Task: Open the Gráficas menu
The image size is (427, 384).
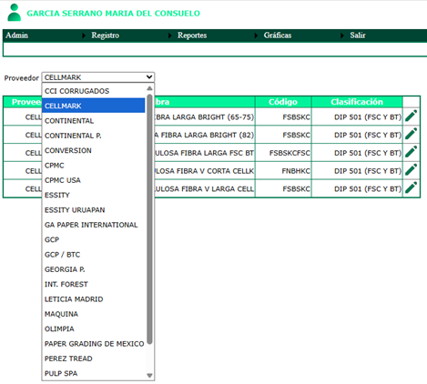Action: point(278,35)
